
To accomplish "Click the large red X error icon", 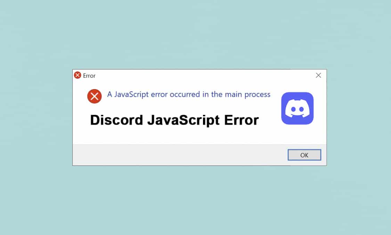I will coord(94,96).
